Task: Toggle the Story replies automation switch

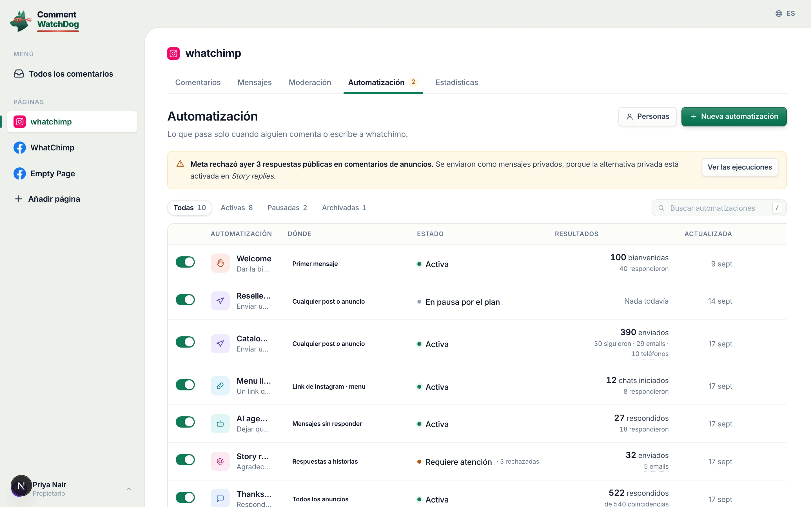Action: 185,460
